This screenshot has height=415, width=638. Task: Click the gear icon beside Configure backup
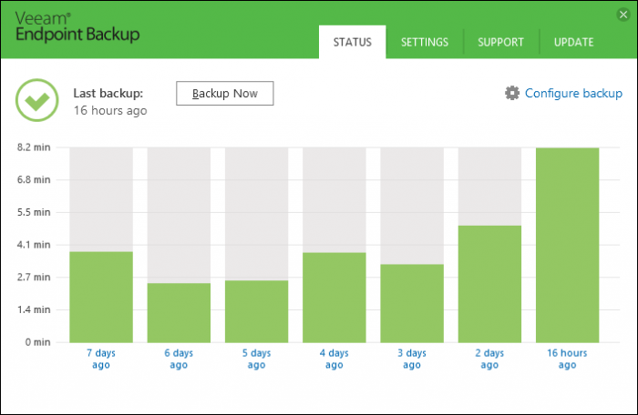point(512,93)
